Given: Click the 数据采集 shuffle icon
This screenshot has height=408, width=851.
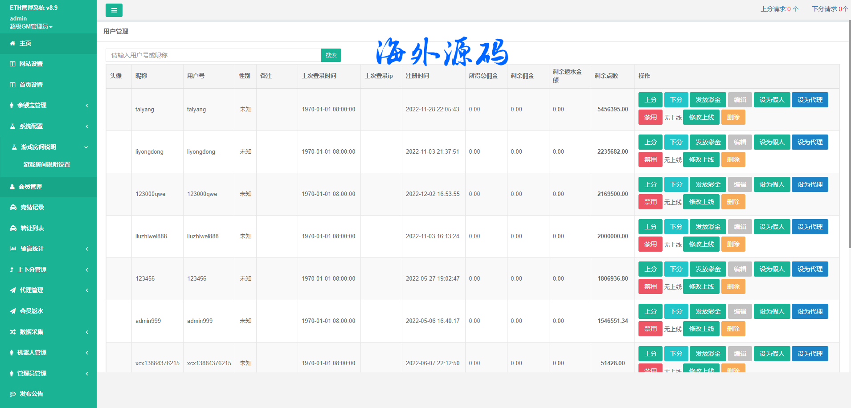Looking at the screenshot, I should tap(12, 332).
